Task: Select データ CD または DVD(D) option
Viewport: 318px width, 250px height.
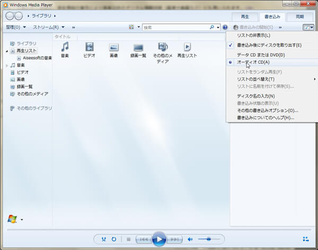Action: pos(272,55)
